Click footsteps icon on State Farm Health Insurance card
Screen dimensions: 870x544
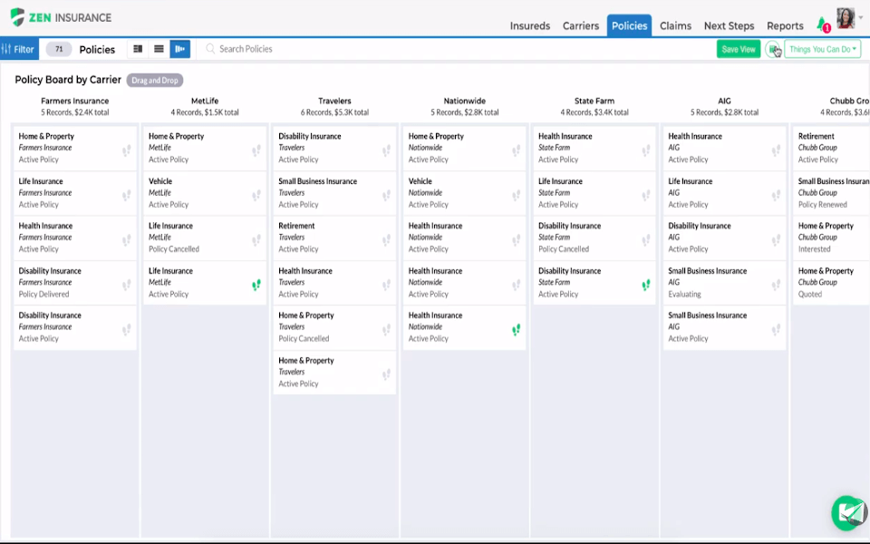pyautogui.click(x=646, y=151)
